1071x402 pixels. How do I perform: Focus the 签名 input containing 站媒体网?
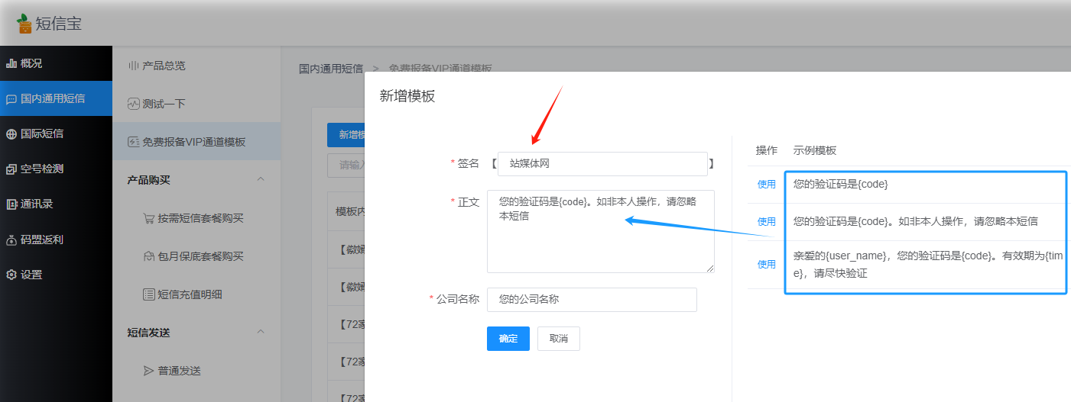(x=602, y=163)
